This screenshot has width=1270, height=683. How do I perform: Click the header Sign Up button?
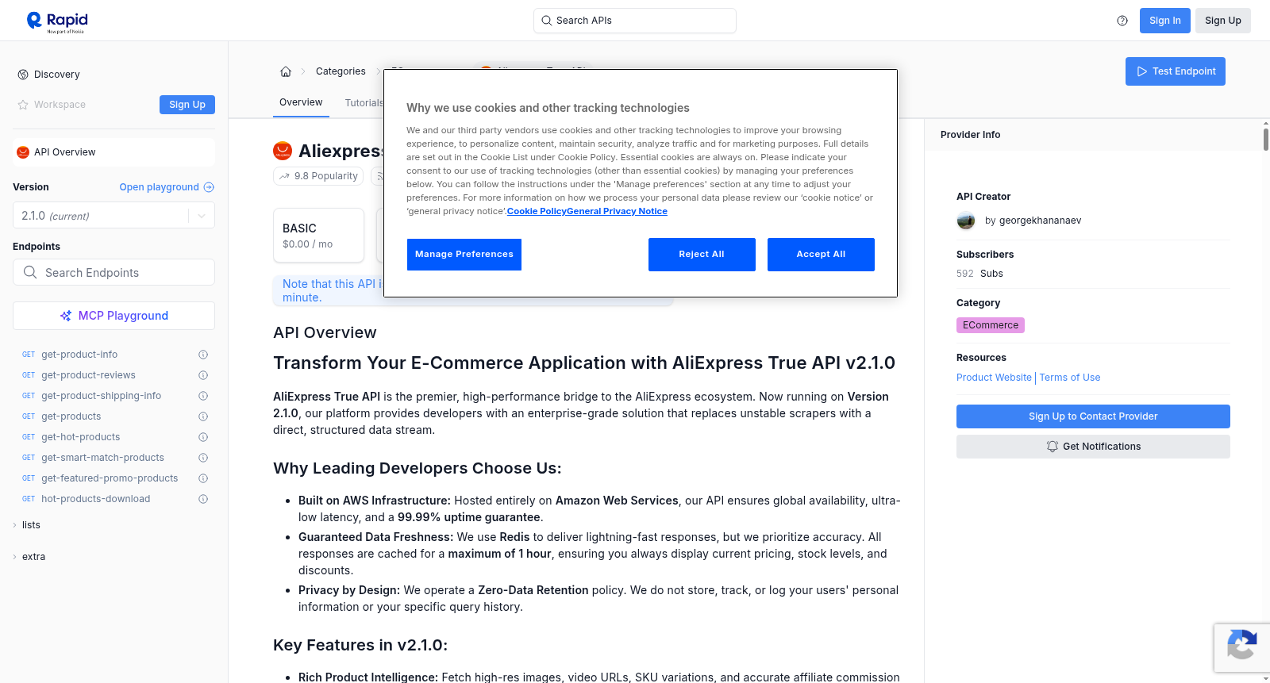pyautogui.click(x=1223, y=21)
